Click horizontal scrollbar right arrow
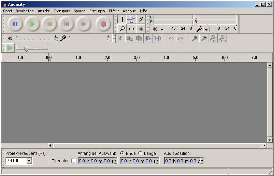The height and width of the screenshot is (176, 274). 264,145
